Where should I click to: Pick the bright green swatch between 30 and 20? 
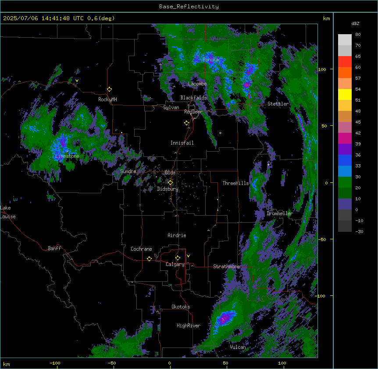coord(345,182)
